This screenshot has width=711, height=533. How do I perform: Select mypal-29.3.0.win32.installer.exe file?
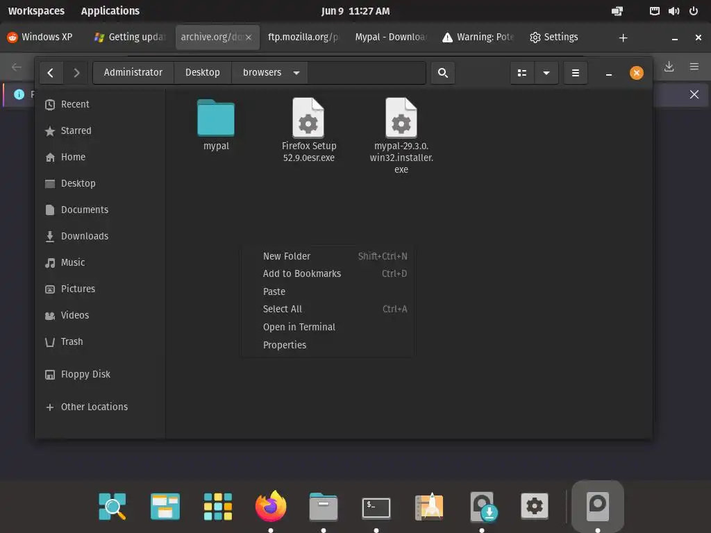[x=401, y=135]
